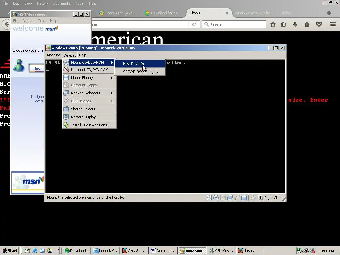
Task: Choose CD/DVD-ROM Image… option
Action: 140,72
